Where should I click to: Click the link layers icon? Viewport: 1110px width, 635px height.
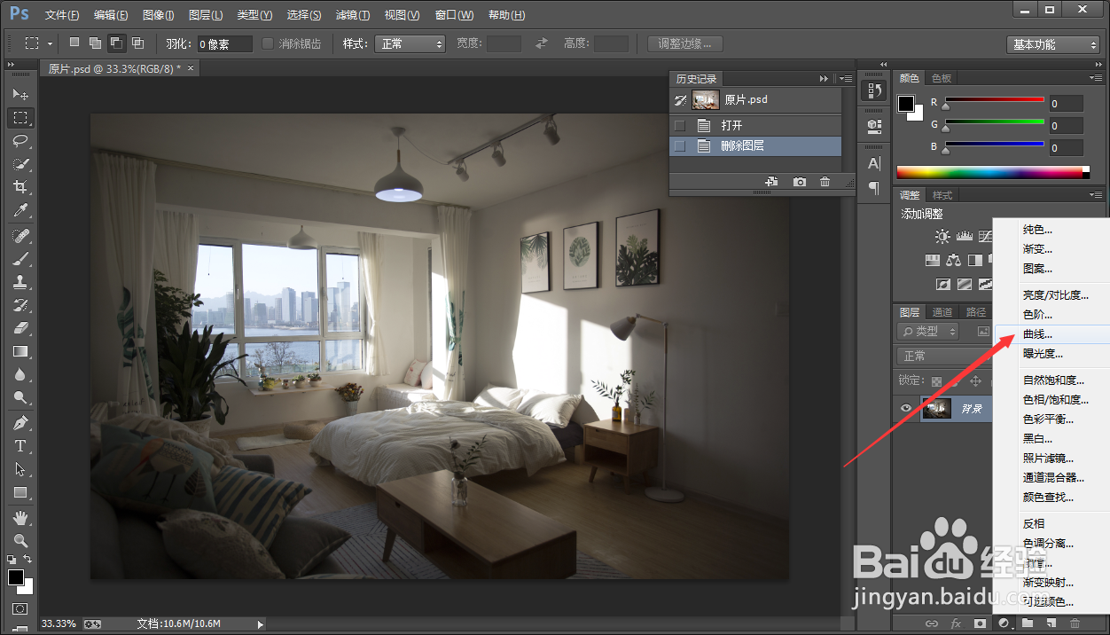coord(933,624)
